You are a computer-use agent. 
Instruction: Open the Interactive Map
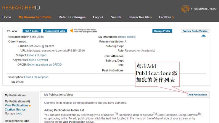140,17
